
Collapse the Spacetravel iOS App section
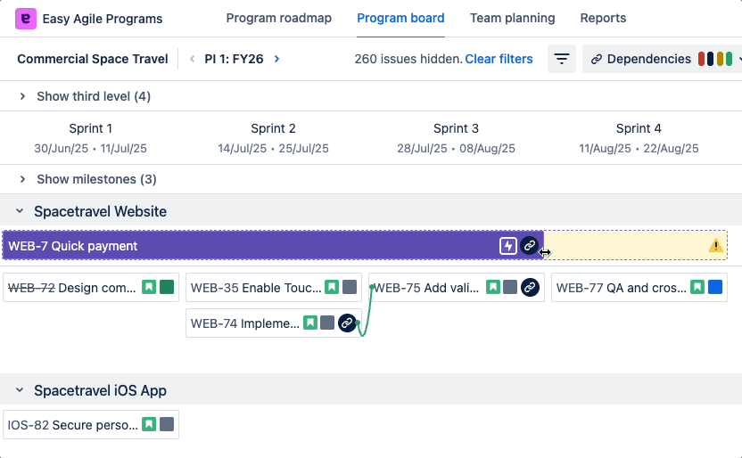19,390
